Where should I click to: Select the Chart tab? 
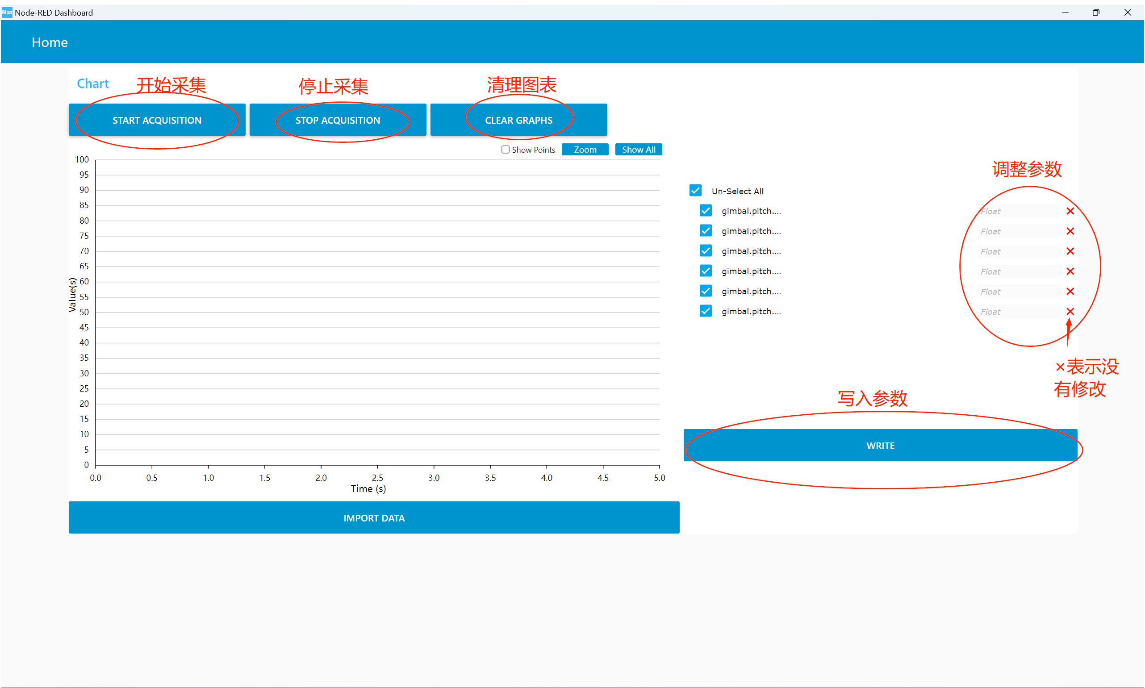point(93,83)
